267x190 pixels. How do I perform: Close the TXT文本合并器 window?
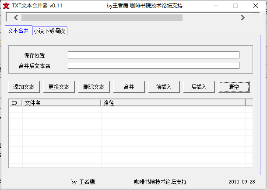[x=256, y=6]
